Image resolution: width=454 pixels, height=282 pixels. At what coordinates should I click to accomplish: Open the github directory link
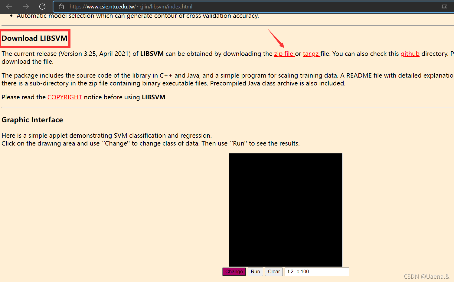tap(410, 54)
